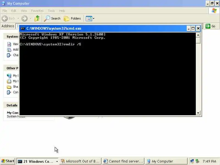Click Change a setting task icon

9,55
